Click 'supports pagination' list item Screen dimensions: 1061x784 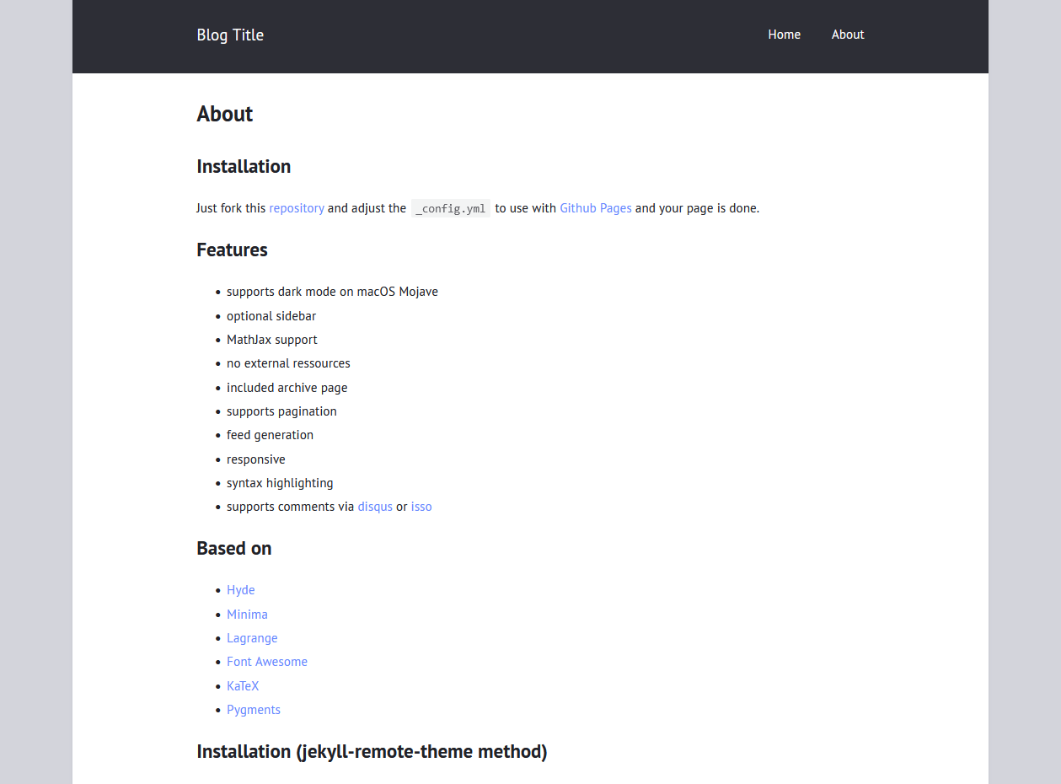pos(281,411)
